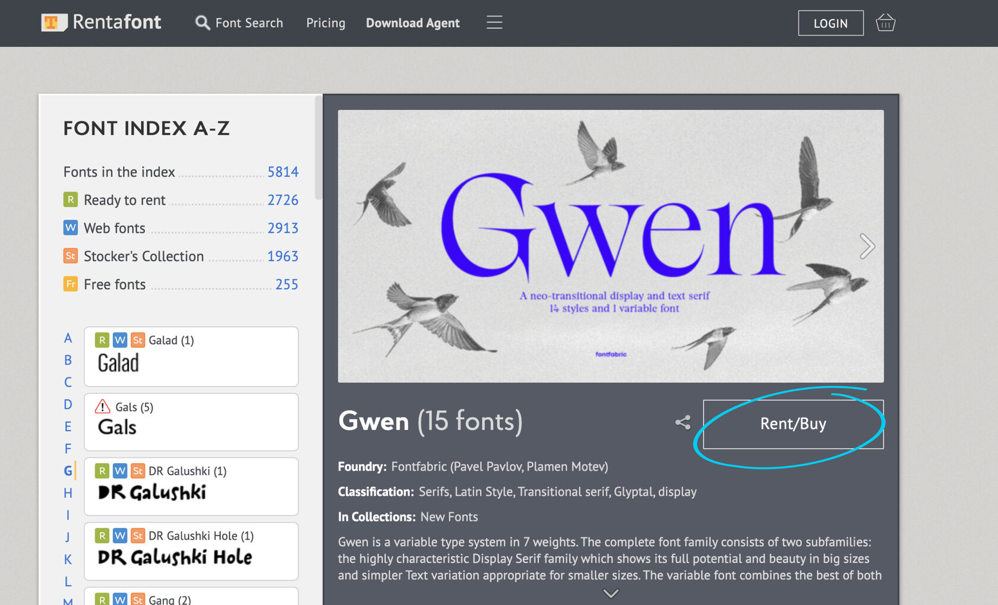This screenshot has height=605, width=998.
Task: Jump to letter H in font index
Action: 68,493
